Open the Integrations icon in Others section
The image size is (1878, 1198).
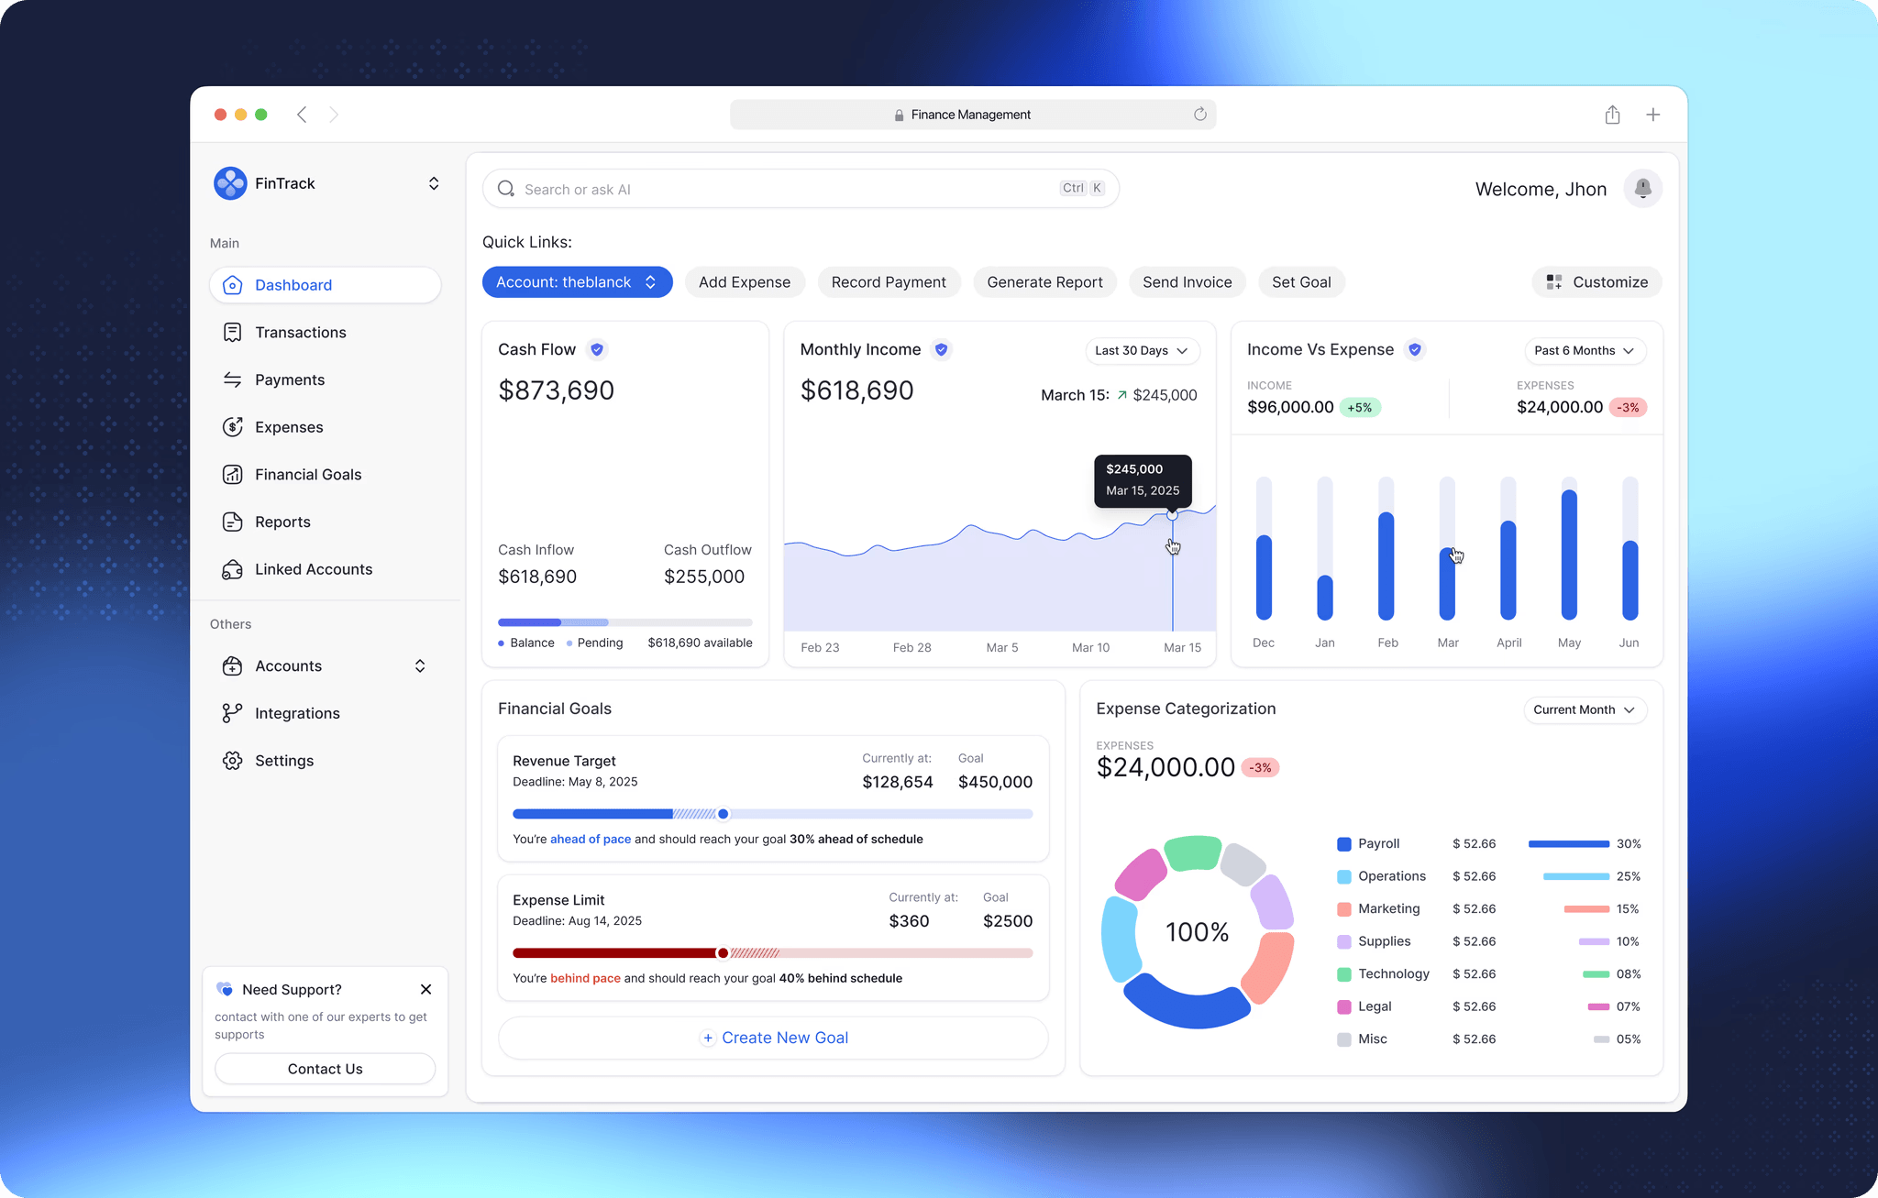232,713
